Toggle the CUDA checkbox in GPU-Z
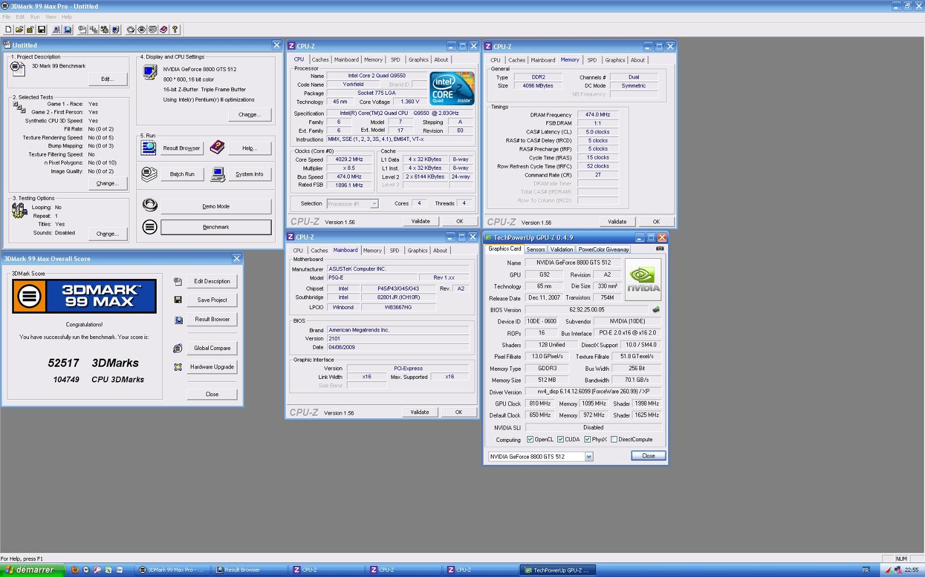The image size is (925, 577). 560,439
